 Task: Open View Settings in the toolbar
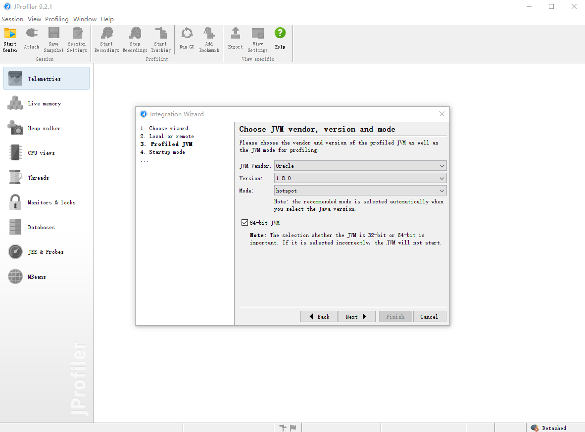pyautogui.click(x=258, y=40)
